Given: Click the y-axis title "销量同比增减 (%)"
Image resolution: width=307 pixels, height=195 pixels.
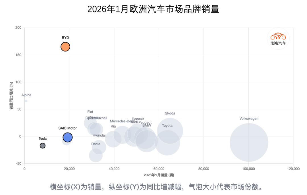Looking at the screenshot, I should [11, 95].
